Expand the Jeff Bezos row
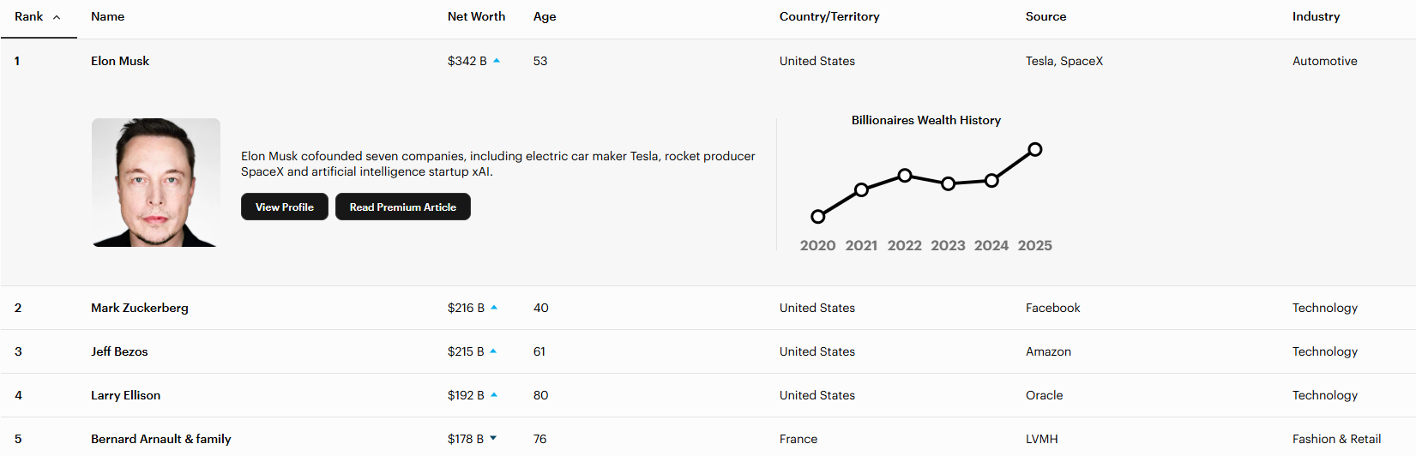Image resolution: width=1416 pixels, height=456 pixels. (x=119, y=351)
